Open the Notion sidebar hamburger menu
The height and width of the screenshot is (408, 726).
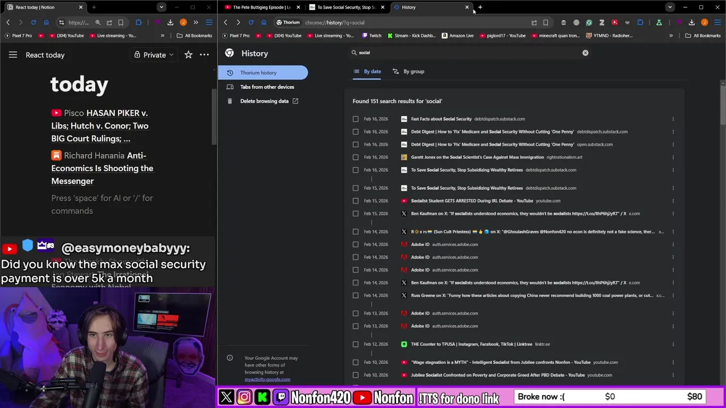click(12, 55)
